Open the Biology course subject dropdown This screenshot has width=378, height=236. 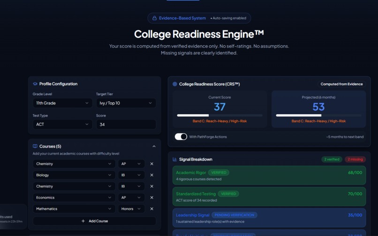coord(74,175)
